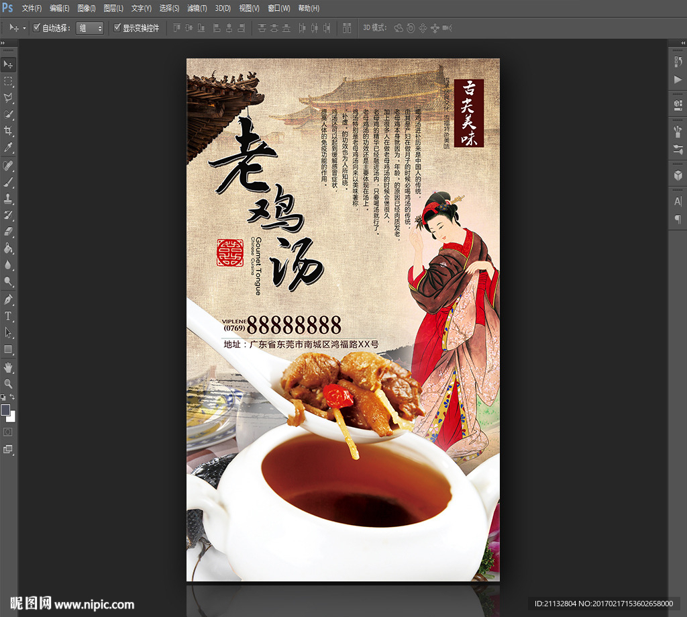This screenshot has width=687, height=617.
Task: Open the Brush settings panel icon
Action: (678, 131)
